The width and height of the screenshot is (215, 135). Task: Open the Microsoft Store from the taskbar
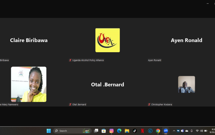[104, 131]
